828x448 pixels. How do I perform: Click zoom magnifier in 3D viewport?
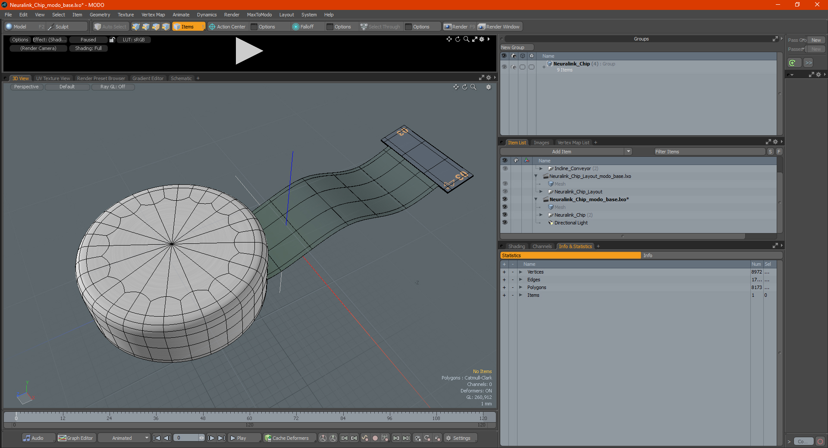(x=474, y=87)
